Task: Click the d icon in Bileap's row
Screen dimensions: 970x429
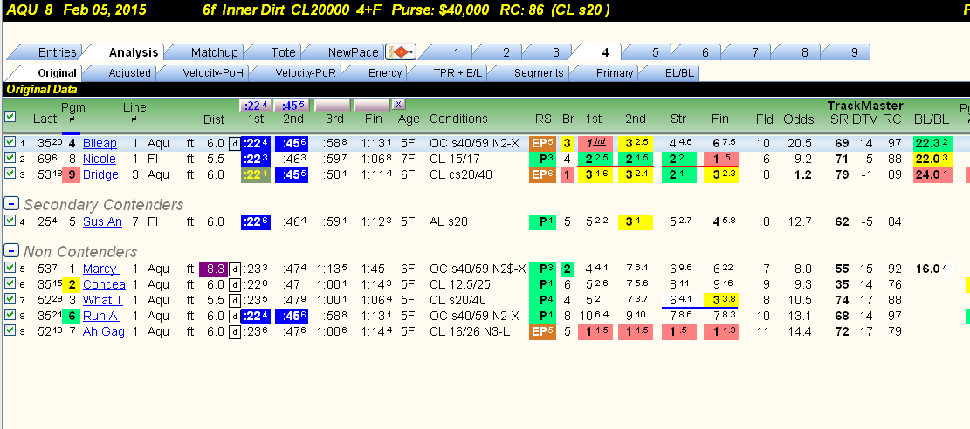Action: [x=235, y=143]
